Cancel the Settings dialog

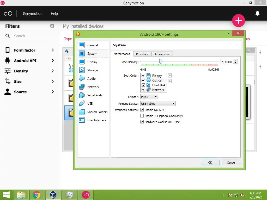coord(231,162)
